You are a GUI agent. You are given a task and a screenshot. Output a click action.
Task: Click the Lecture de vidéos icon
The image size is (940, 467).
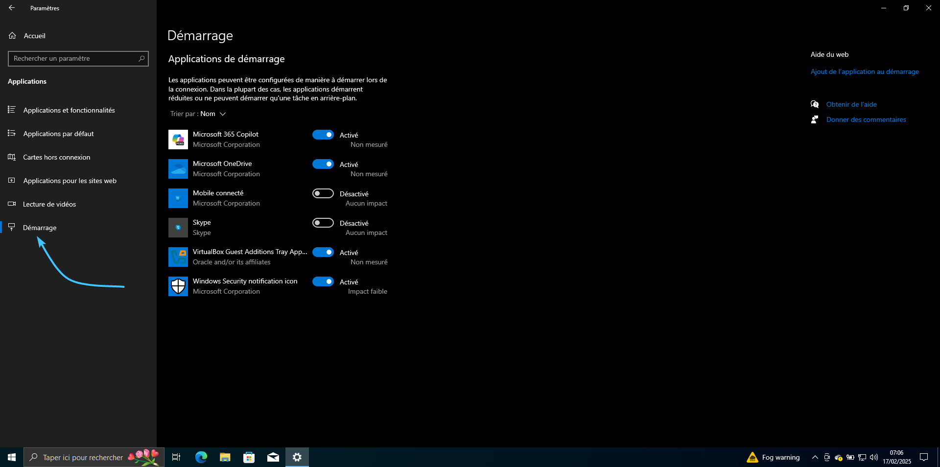[12, 204]
